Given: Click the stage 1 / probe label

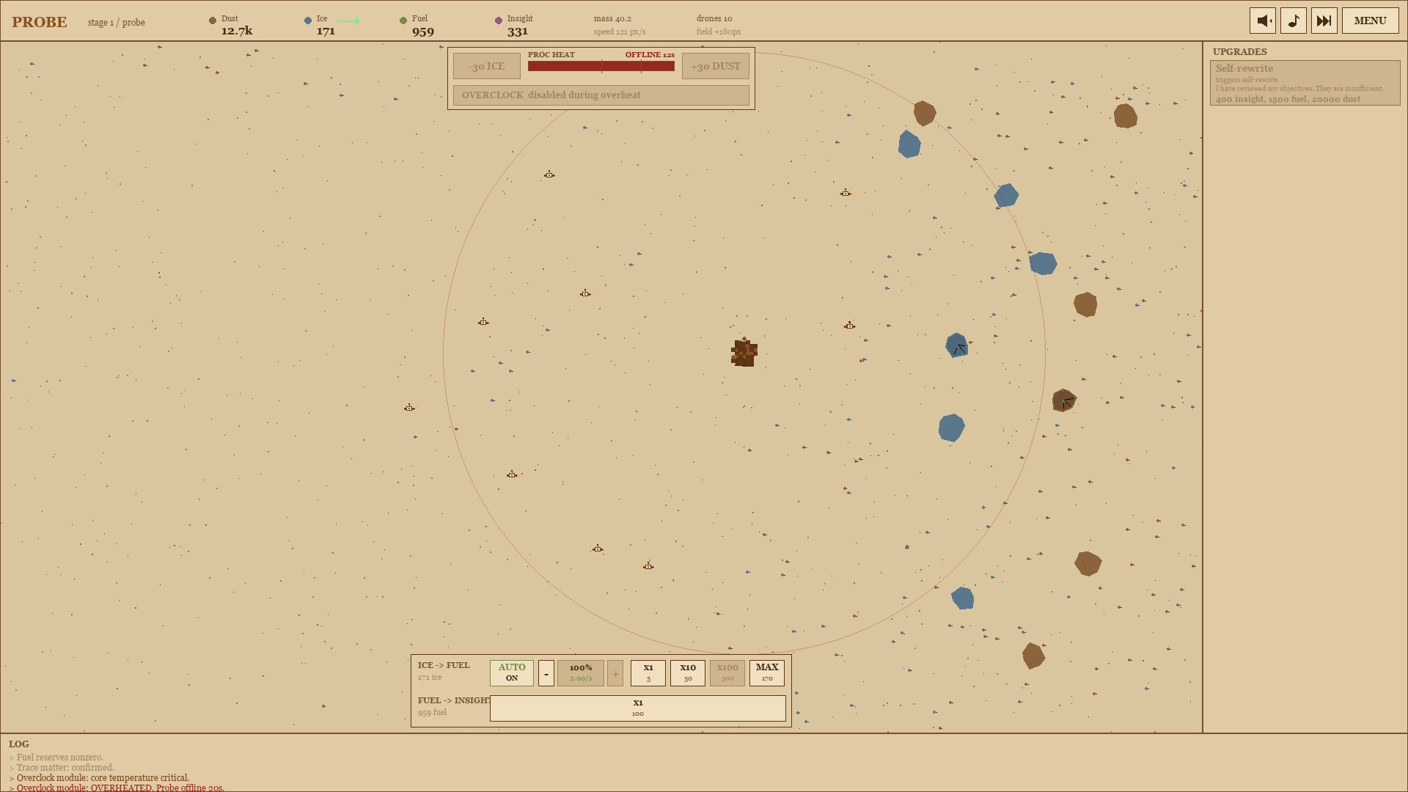Looking at the screenshot, I should (115, 22).
